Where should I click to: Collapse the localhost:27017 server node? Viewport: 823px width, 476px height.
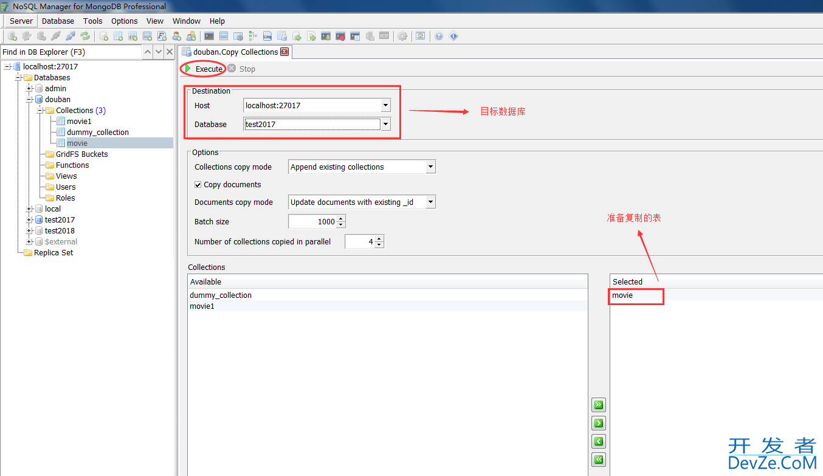coord(7,66)
